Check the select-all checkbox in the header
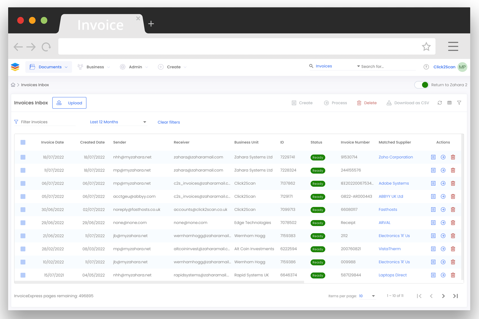 [x=23, y=142]
